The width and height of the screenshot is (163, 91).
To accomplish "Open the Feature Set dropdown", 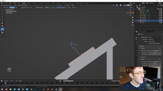I will (155, 39).
